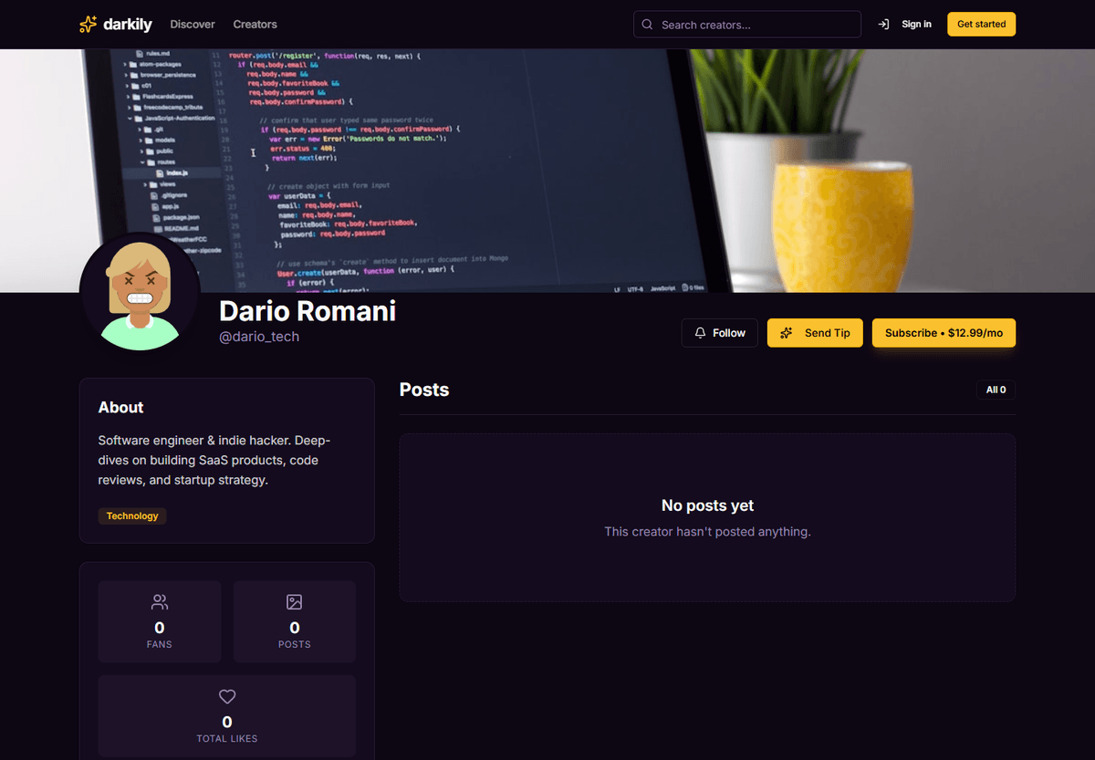Click the posts image icon

294,602
